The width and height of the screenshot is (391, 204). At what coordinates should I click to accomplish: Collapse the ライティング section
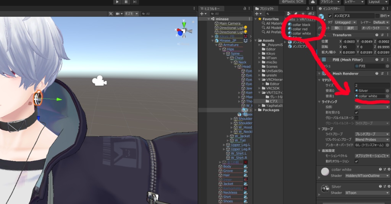[320, 102]
